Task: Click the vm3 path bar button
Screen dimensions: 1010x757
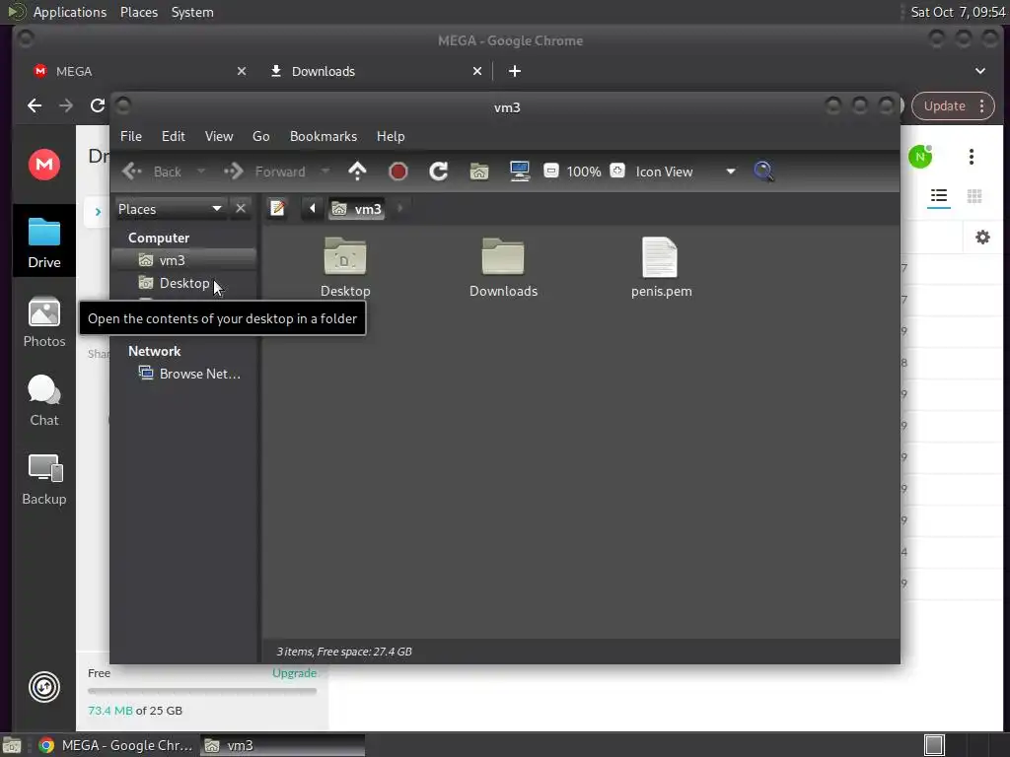Action: coord(357,209)
